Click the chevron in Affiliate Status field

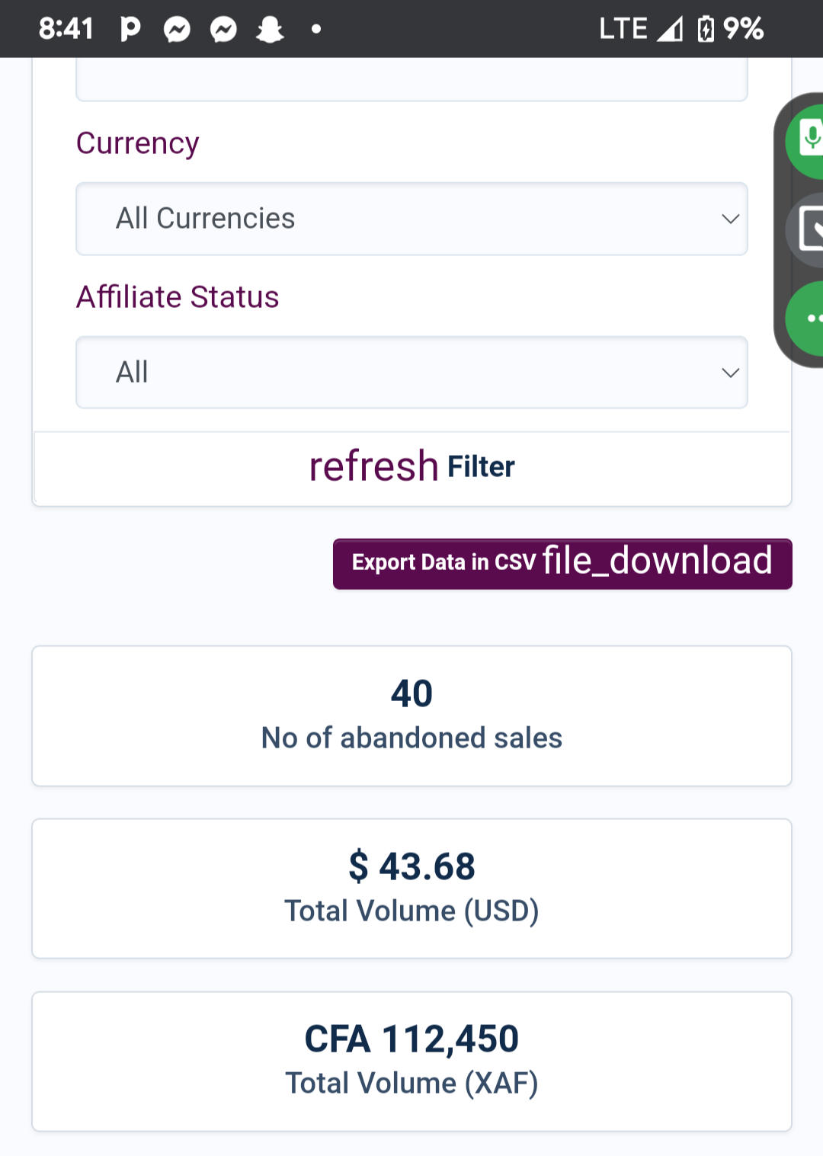pos(730,373)
